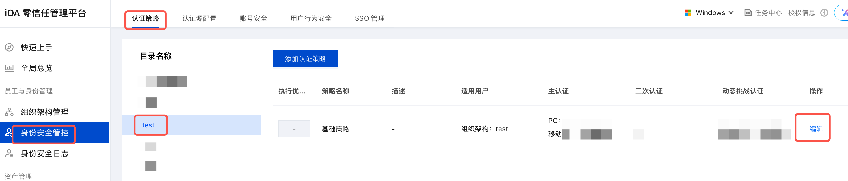Open the SSO 管理 tab
This screenshot has width=848, height=181.
(369, 18)
